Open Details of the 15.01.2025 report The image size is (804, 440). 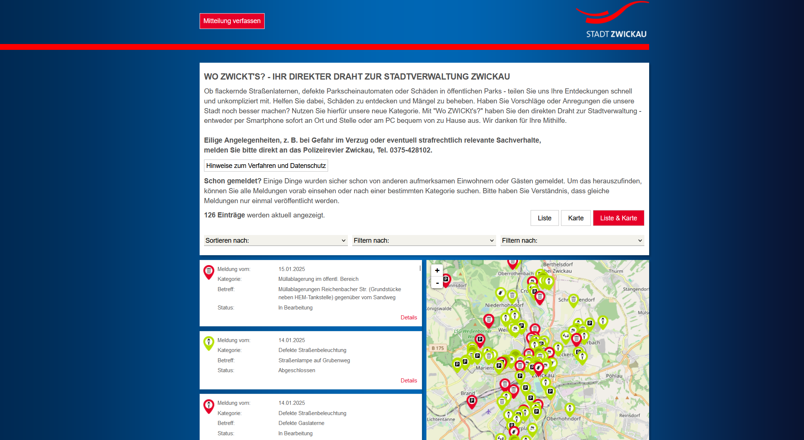point(408,318)
